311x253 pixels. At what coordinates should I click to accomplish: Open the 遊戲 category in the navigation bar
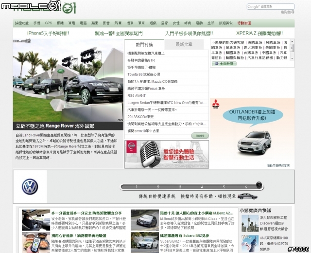coord(153,23)
